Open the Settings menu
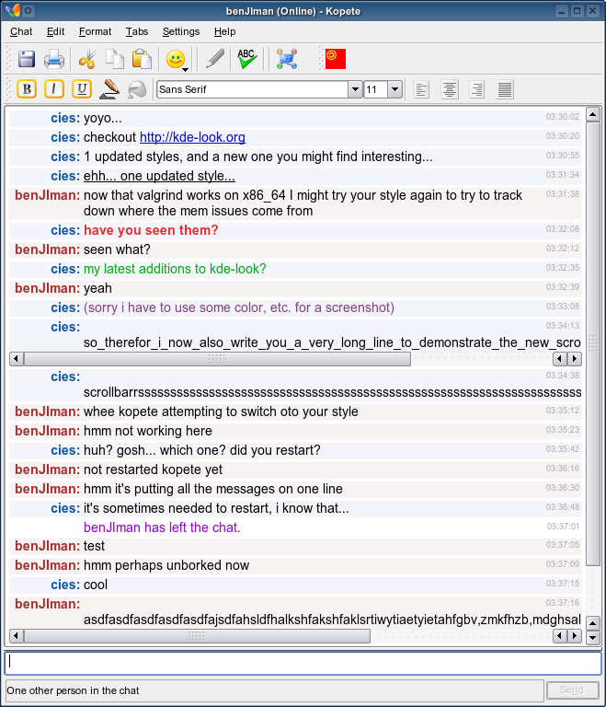 (181, 31)
